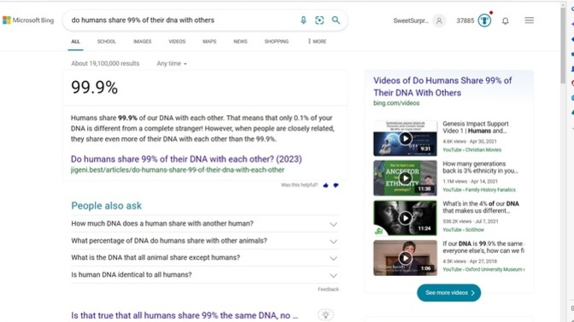Open the MORE search categories menu

click(x=317, y=42)
